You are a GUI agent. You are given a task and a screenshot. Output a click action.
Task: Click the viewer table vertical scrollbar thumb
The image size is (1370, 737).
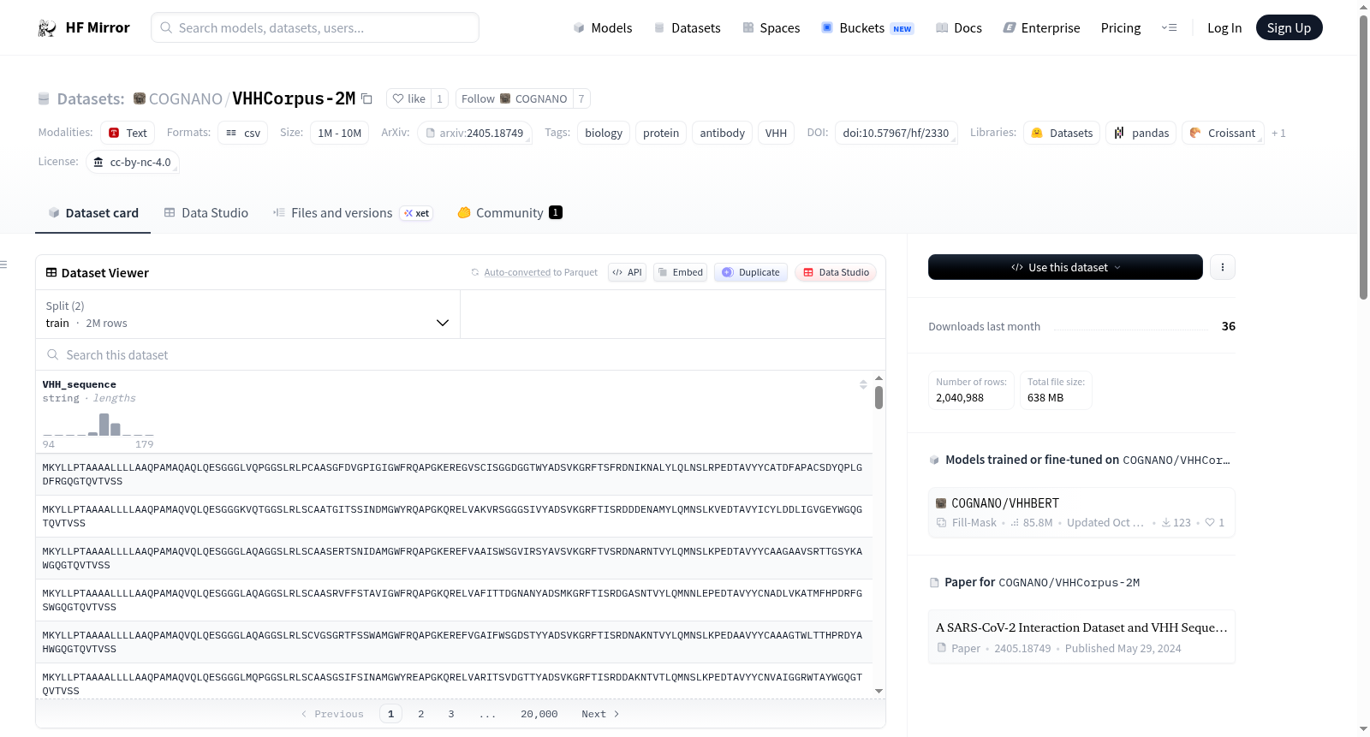point(879,397)
